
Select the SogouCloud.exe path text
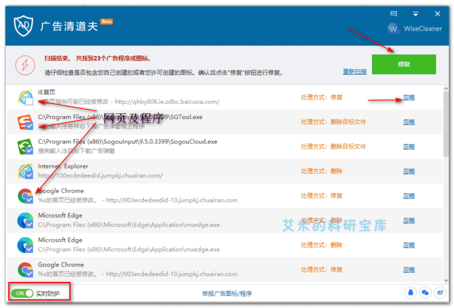tap(127, 142)
